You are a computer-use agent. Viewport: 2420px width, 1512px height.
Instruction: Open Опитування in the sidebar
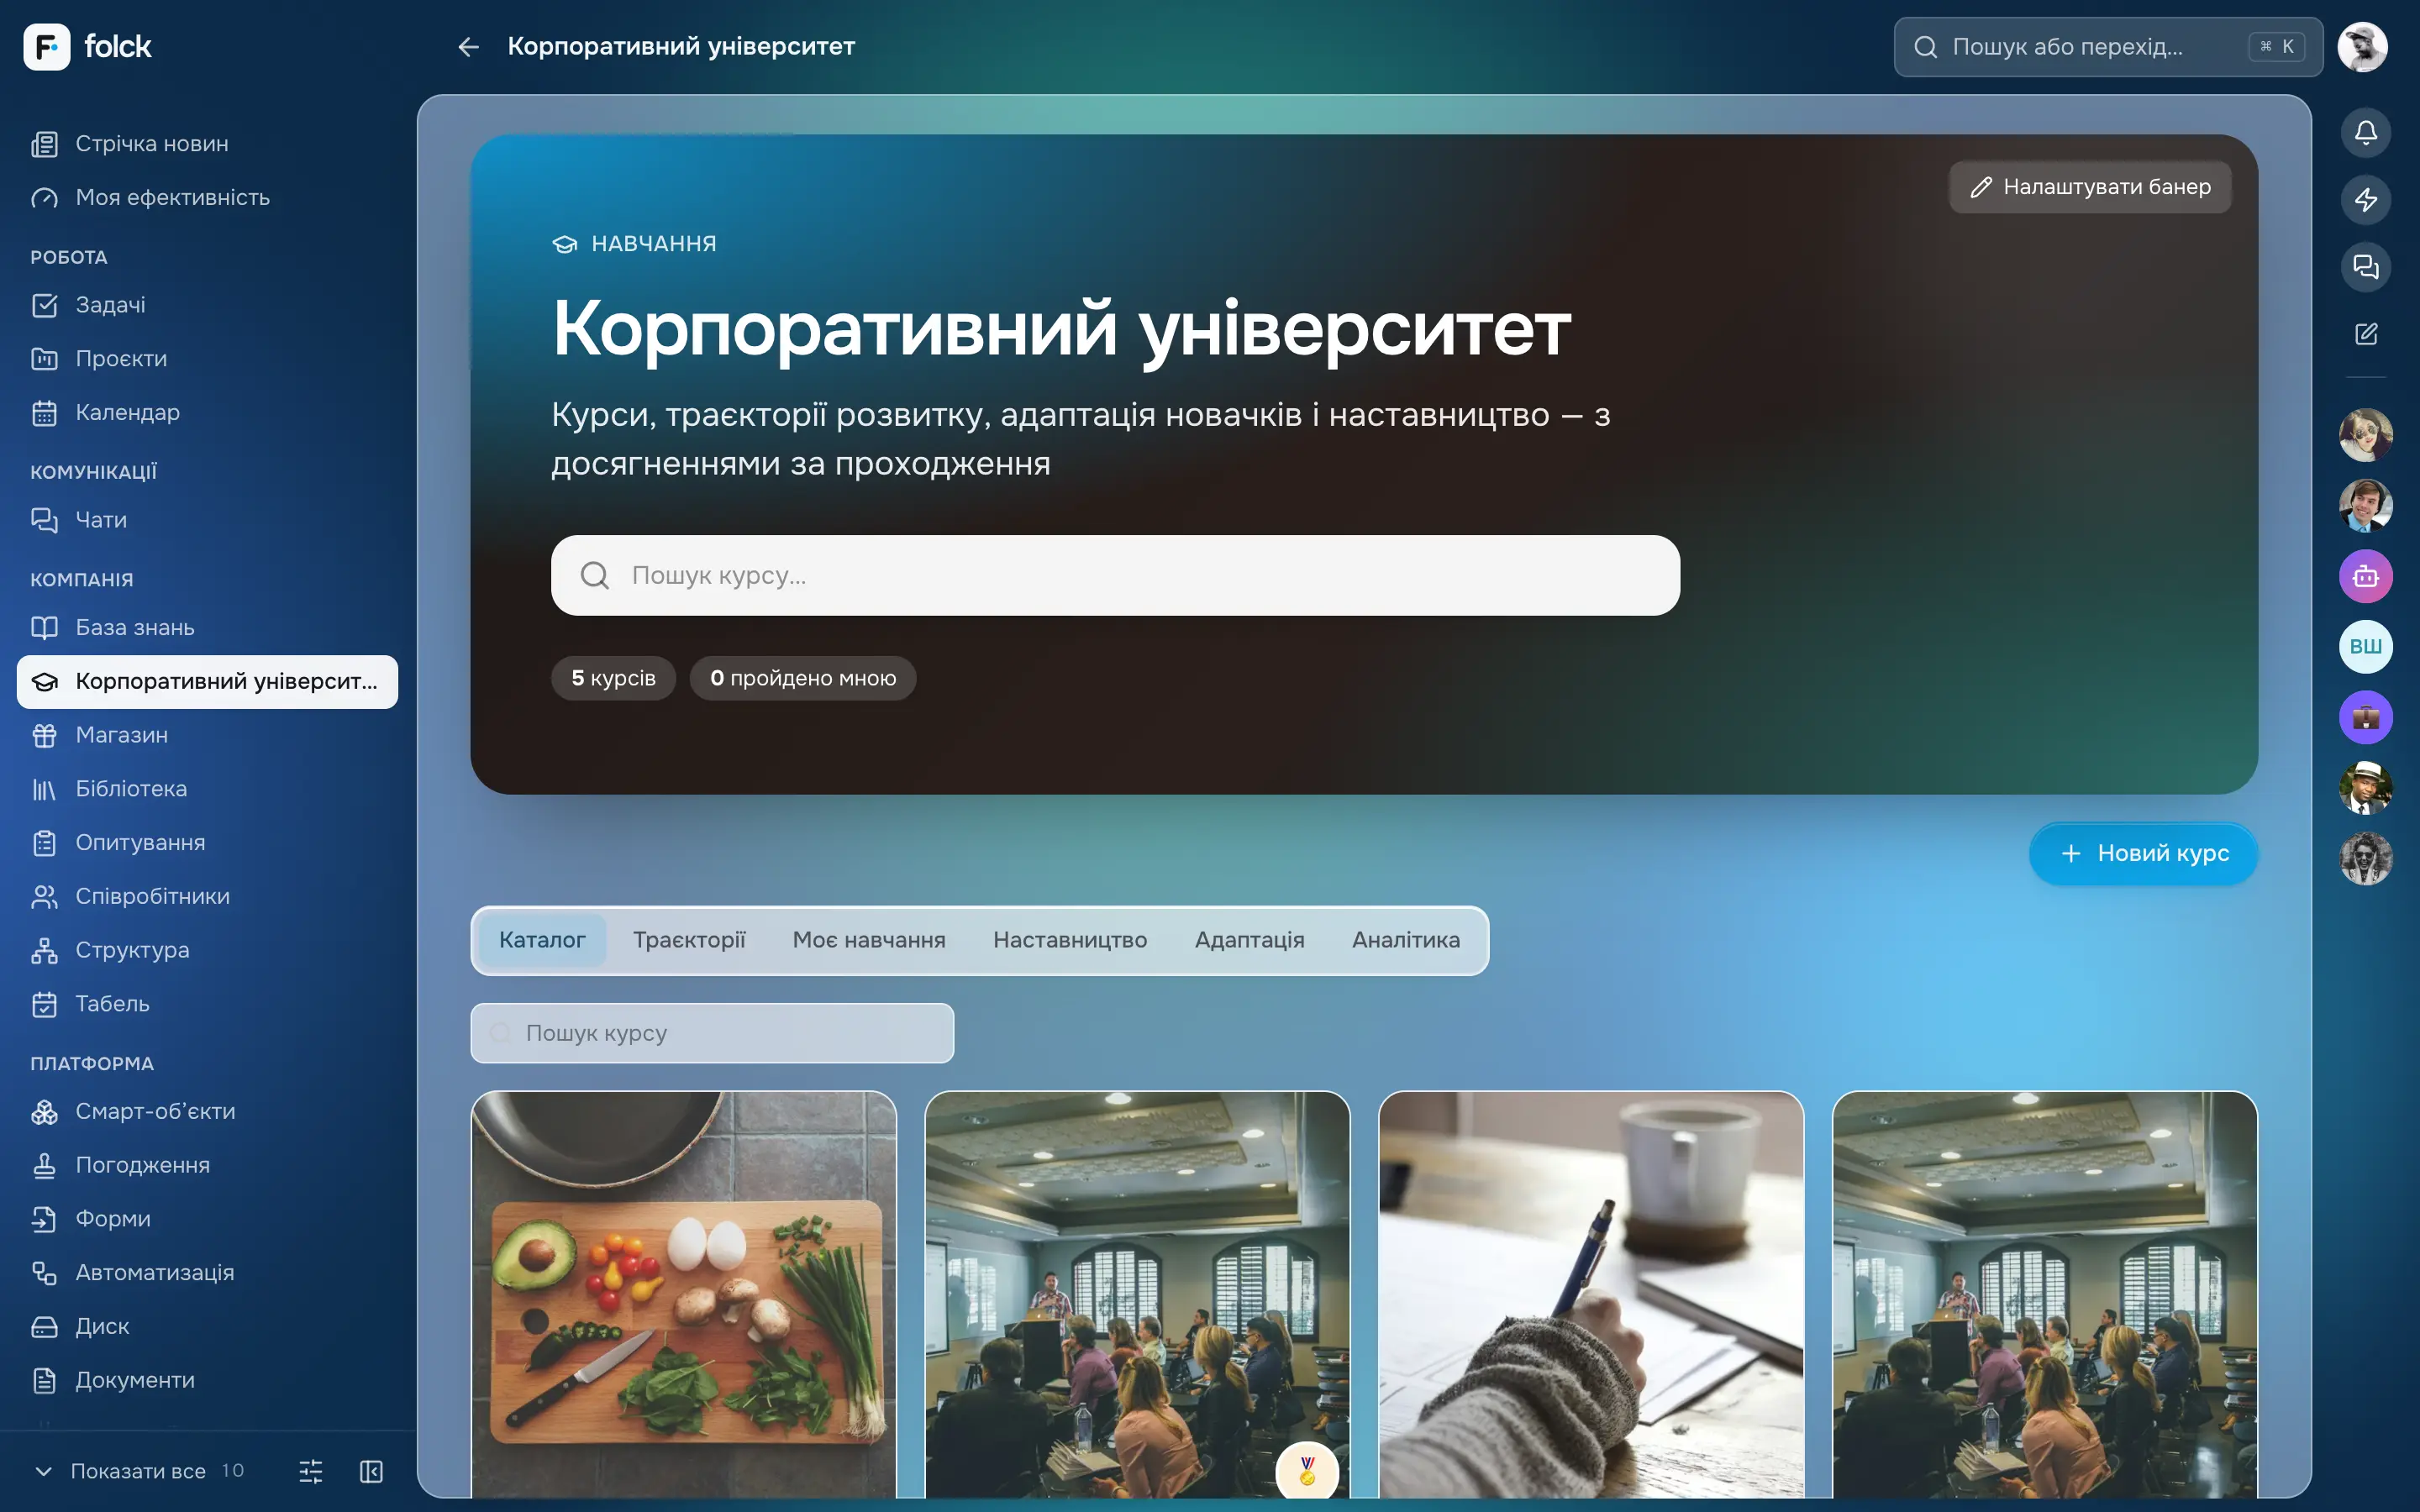click(x=207, y=843)
